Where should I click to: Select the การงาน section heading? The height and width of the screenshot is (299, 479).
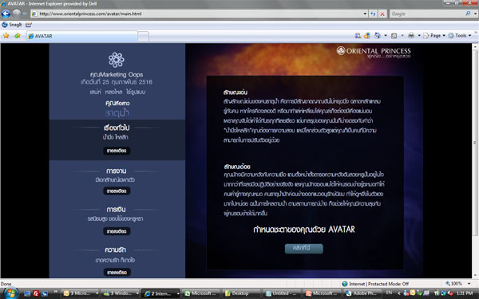click(x=117, y=171)
